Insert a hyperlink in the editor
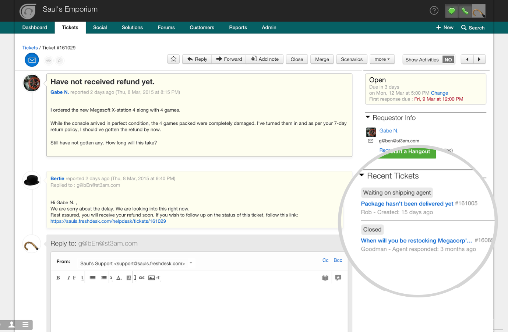The width and height of the screenshot is (508, 332). coord(142,278)
